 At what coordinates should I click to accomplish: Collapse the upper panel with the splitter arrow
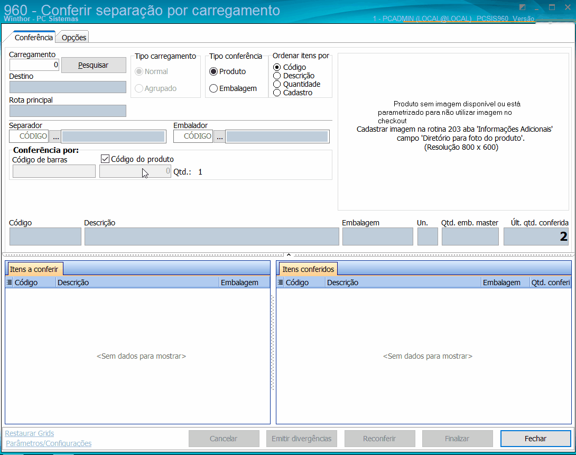point(289,254)
